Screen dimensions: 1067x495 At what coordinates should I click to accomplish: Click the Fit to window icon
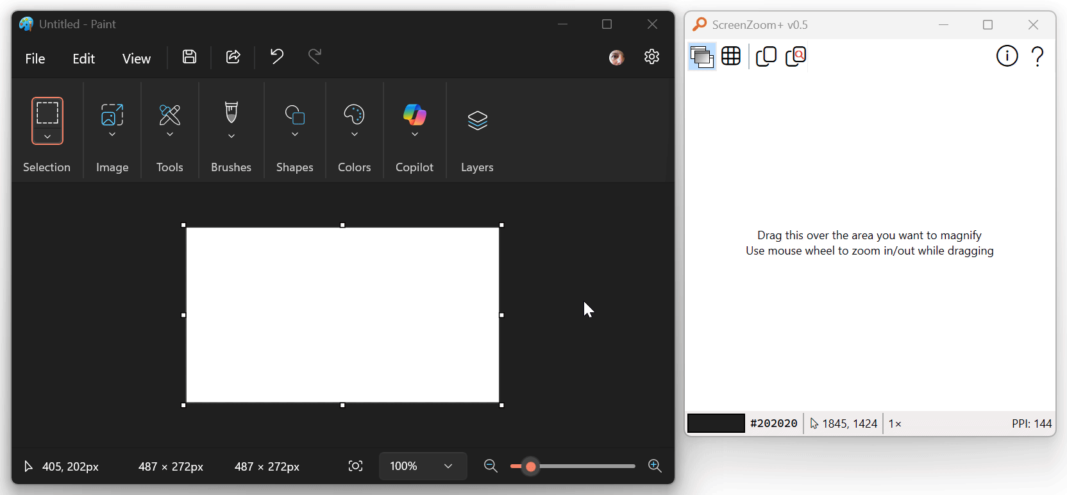click(x=355, y=466)
